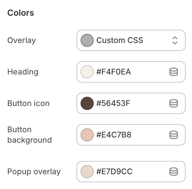192x189 pixels.
Task: Click the Heading color swatch #F4F0EA
Action: 87,72
